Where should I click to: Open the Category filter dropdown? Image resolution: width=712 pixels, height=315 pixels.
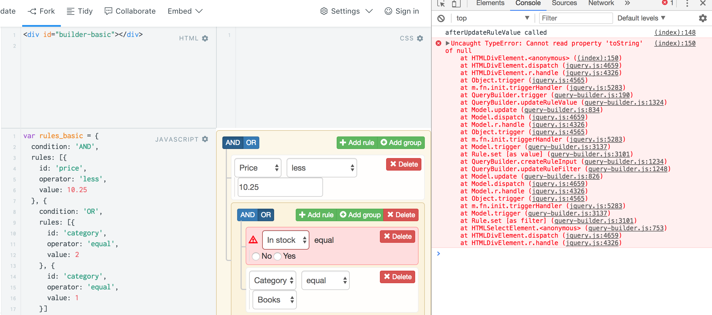point(273,280)
